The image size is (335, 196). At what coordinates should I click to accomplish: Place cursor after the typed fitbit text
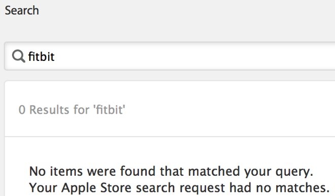pyautogui.click(x=55, y=57)
